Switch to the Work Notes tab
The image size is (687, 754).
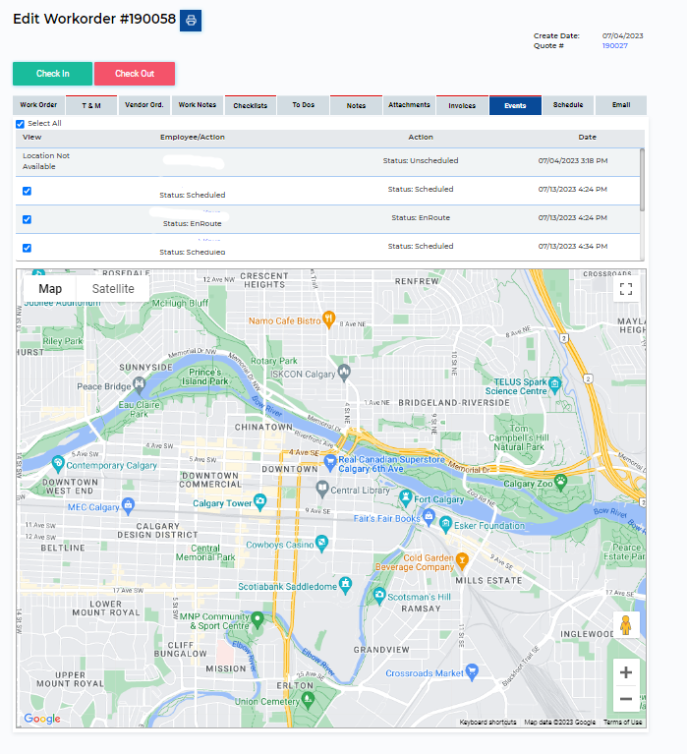click(x=198, y=105)
